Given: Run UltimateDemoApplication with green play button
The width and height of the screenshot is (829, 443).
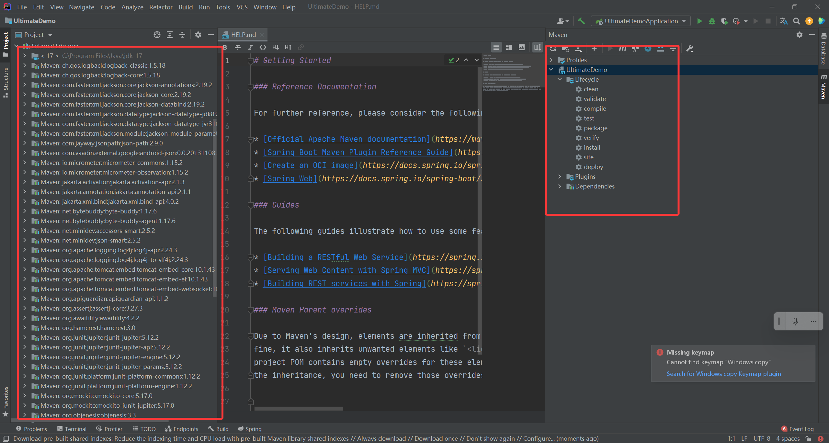Looking at the screenshot, I should [699, 21].
